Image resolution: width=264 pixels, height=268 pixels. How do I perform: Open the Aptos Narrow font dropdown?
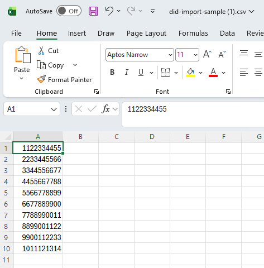click(170, 55)
